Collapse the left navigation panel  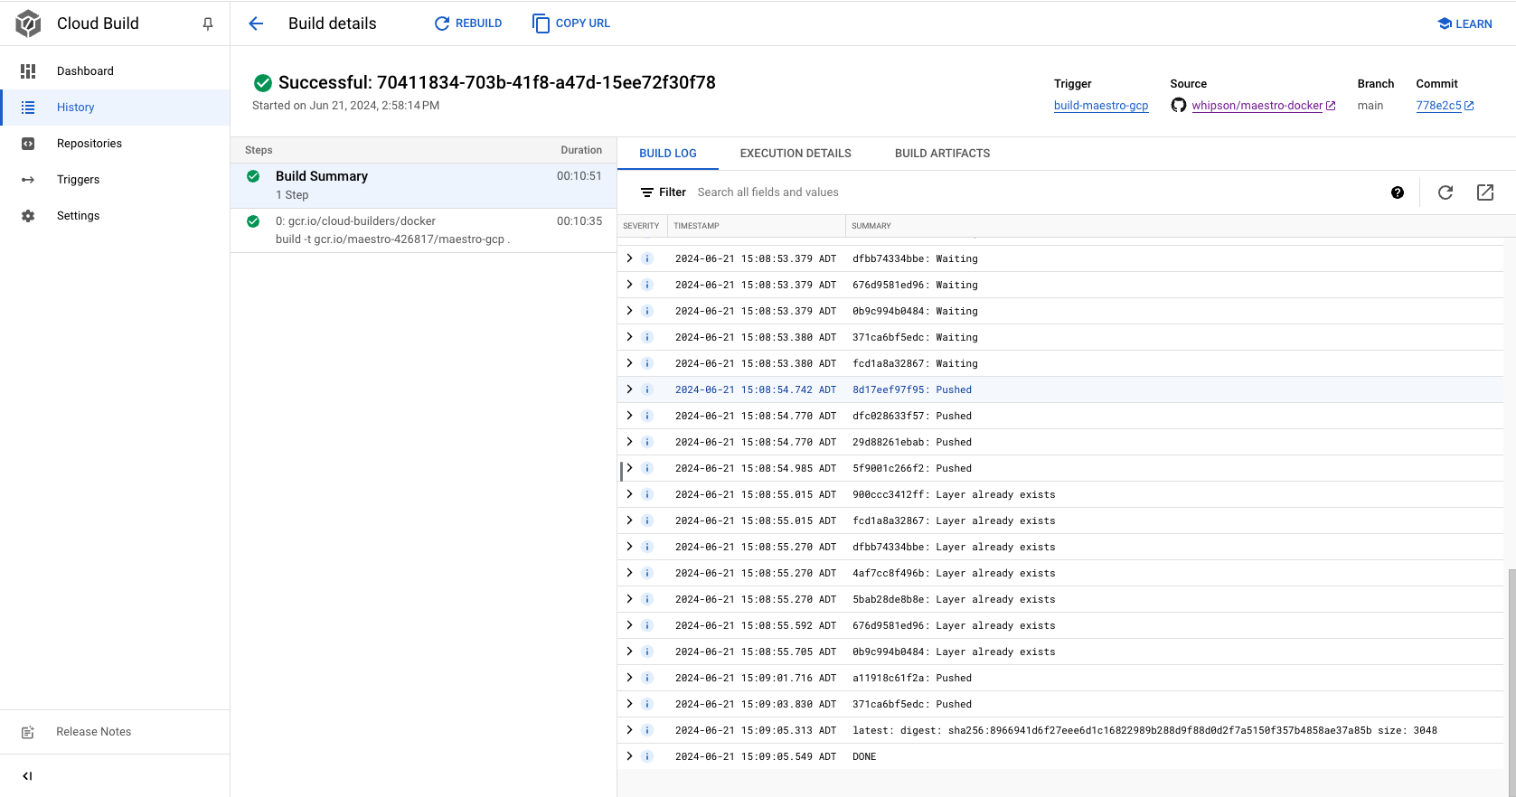coord(27,775)
